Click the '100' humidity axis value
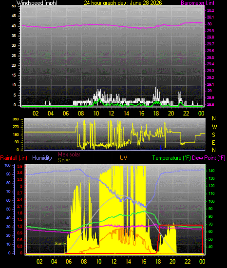This screenshot has width=227, height=268. [8, 166]
